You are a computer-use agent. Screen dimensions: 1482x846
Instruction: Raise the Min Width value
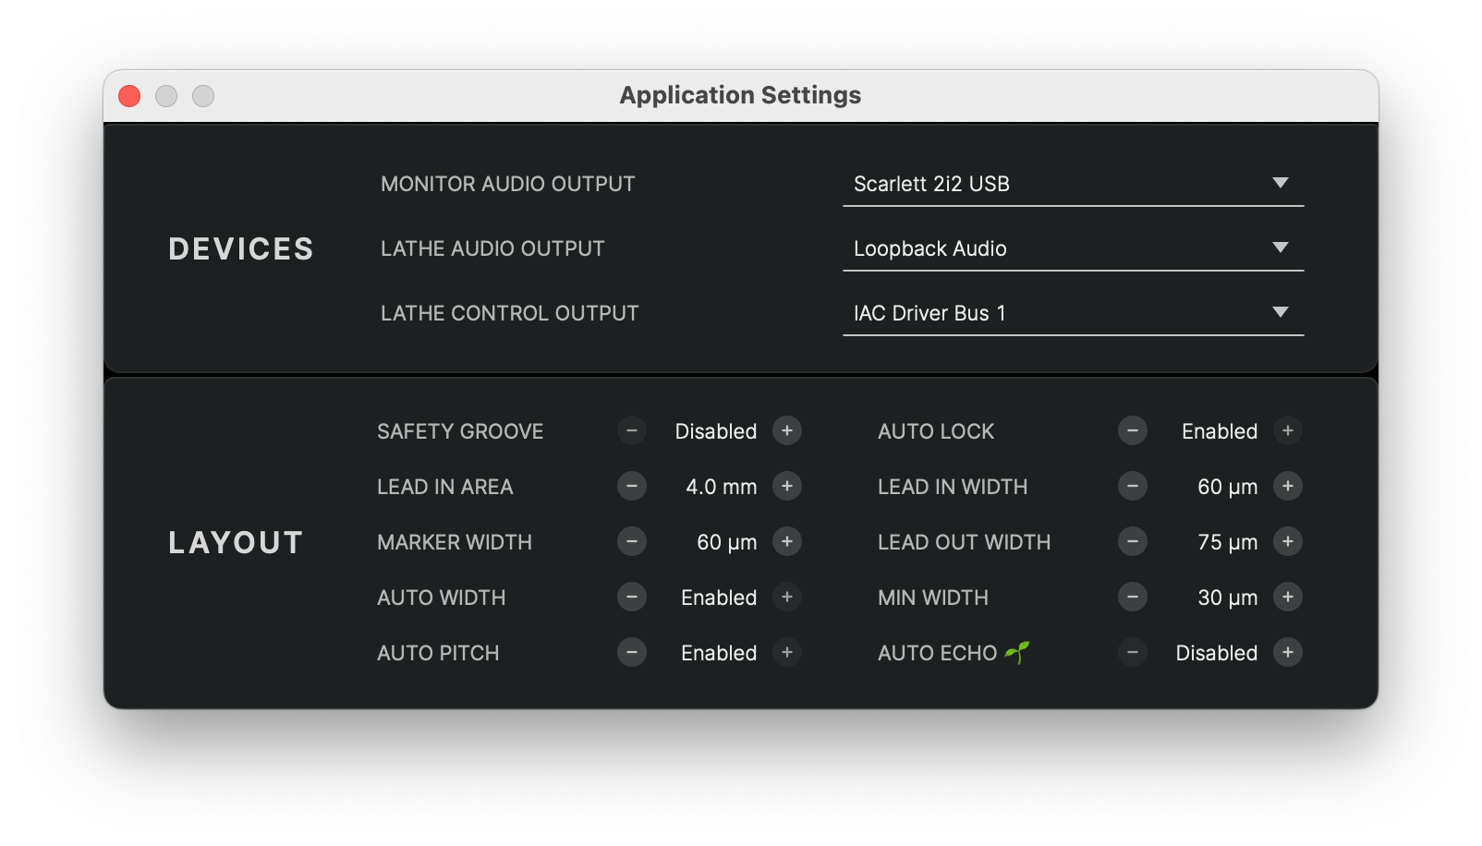pos(1288,598)
